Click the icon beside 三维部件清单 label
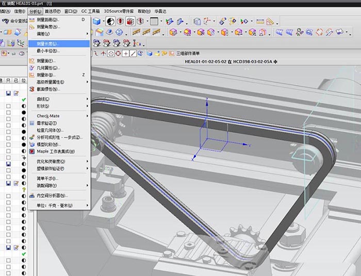 (172, 54)
